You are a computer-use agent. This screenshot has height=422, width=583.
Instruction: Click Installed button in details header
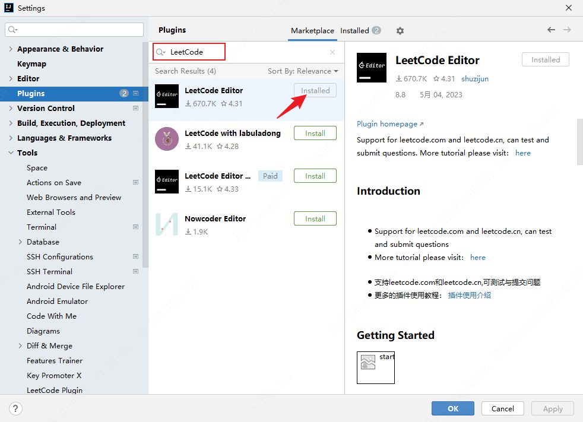coord(546,59)
